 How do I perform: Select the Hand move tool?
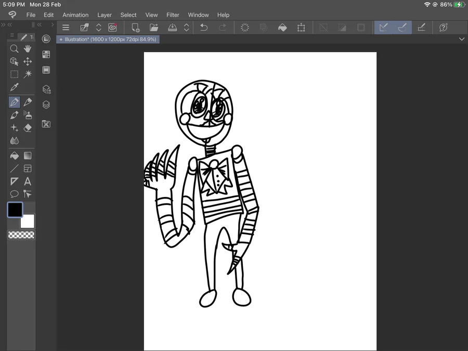pyautogui.click(x=28, y=49)
